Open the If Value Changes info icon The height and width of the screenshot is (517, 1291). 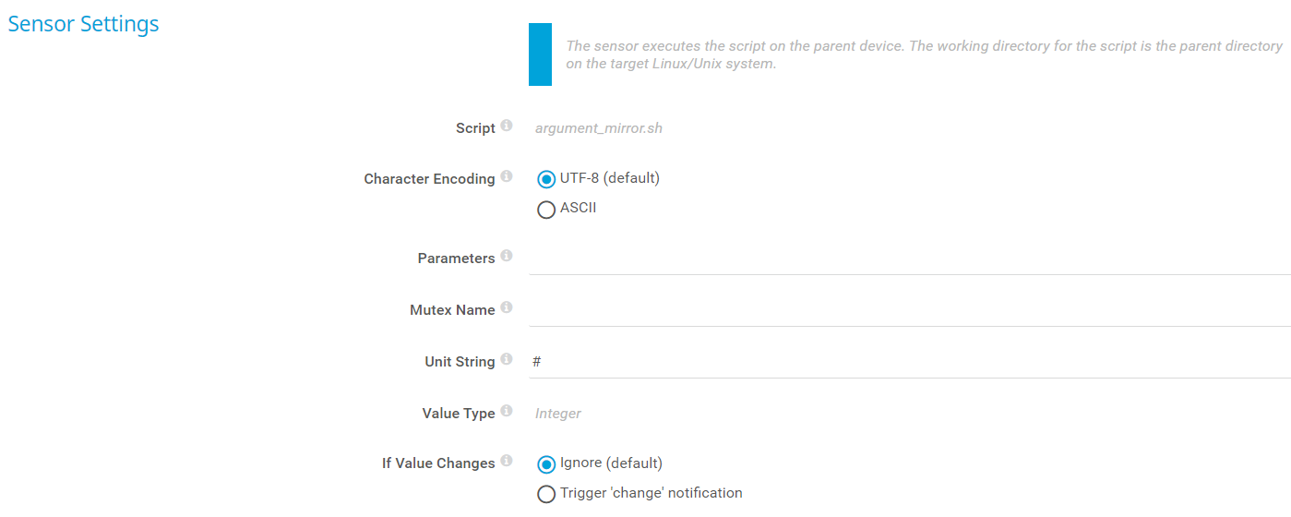pyautogui.click(x=507, y=462)
